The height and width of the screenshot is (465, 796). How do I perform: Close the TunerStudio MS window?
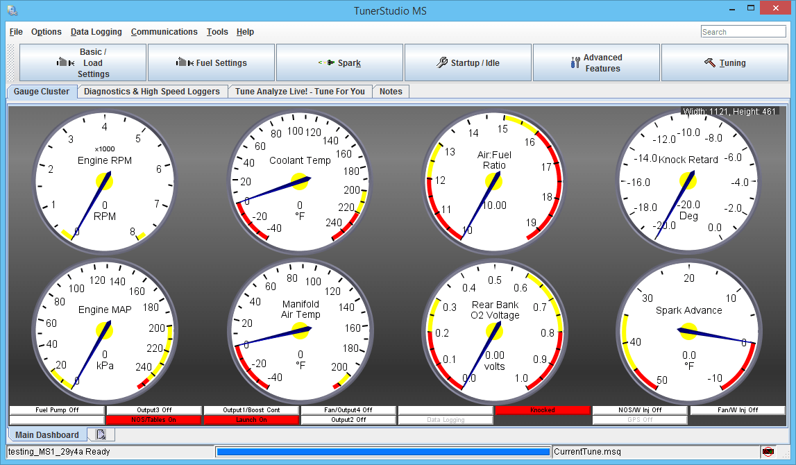pyautogui.click(x=775, y=8)
